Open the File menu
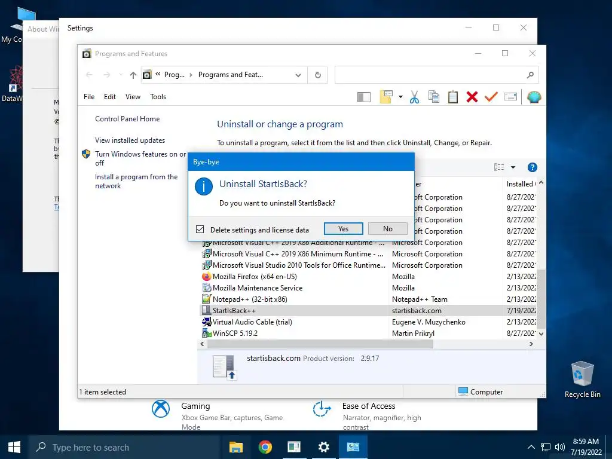 (89, 97)
